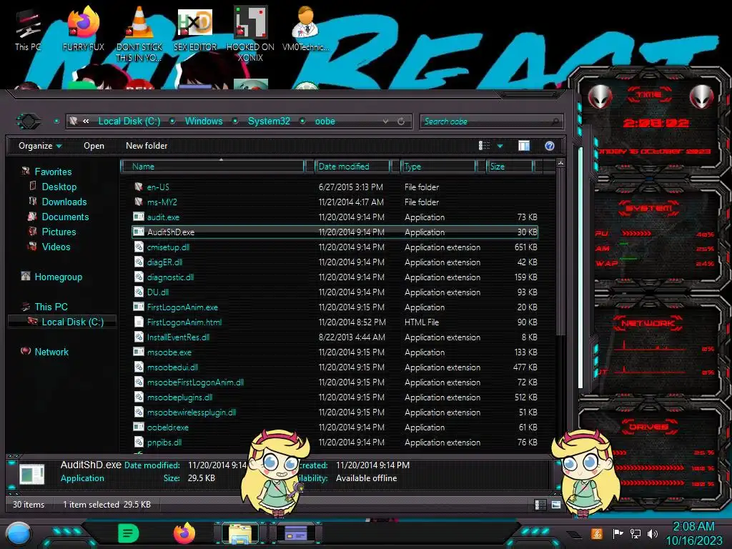Screen dimensions: 732x549
Task: Select Homegroup in the navigation pane
Action: [x=58, y=277]
